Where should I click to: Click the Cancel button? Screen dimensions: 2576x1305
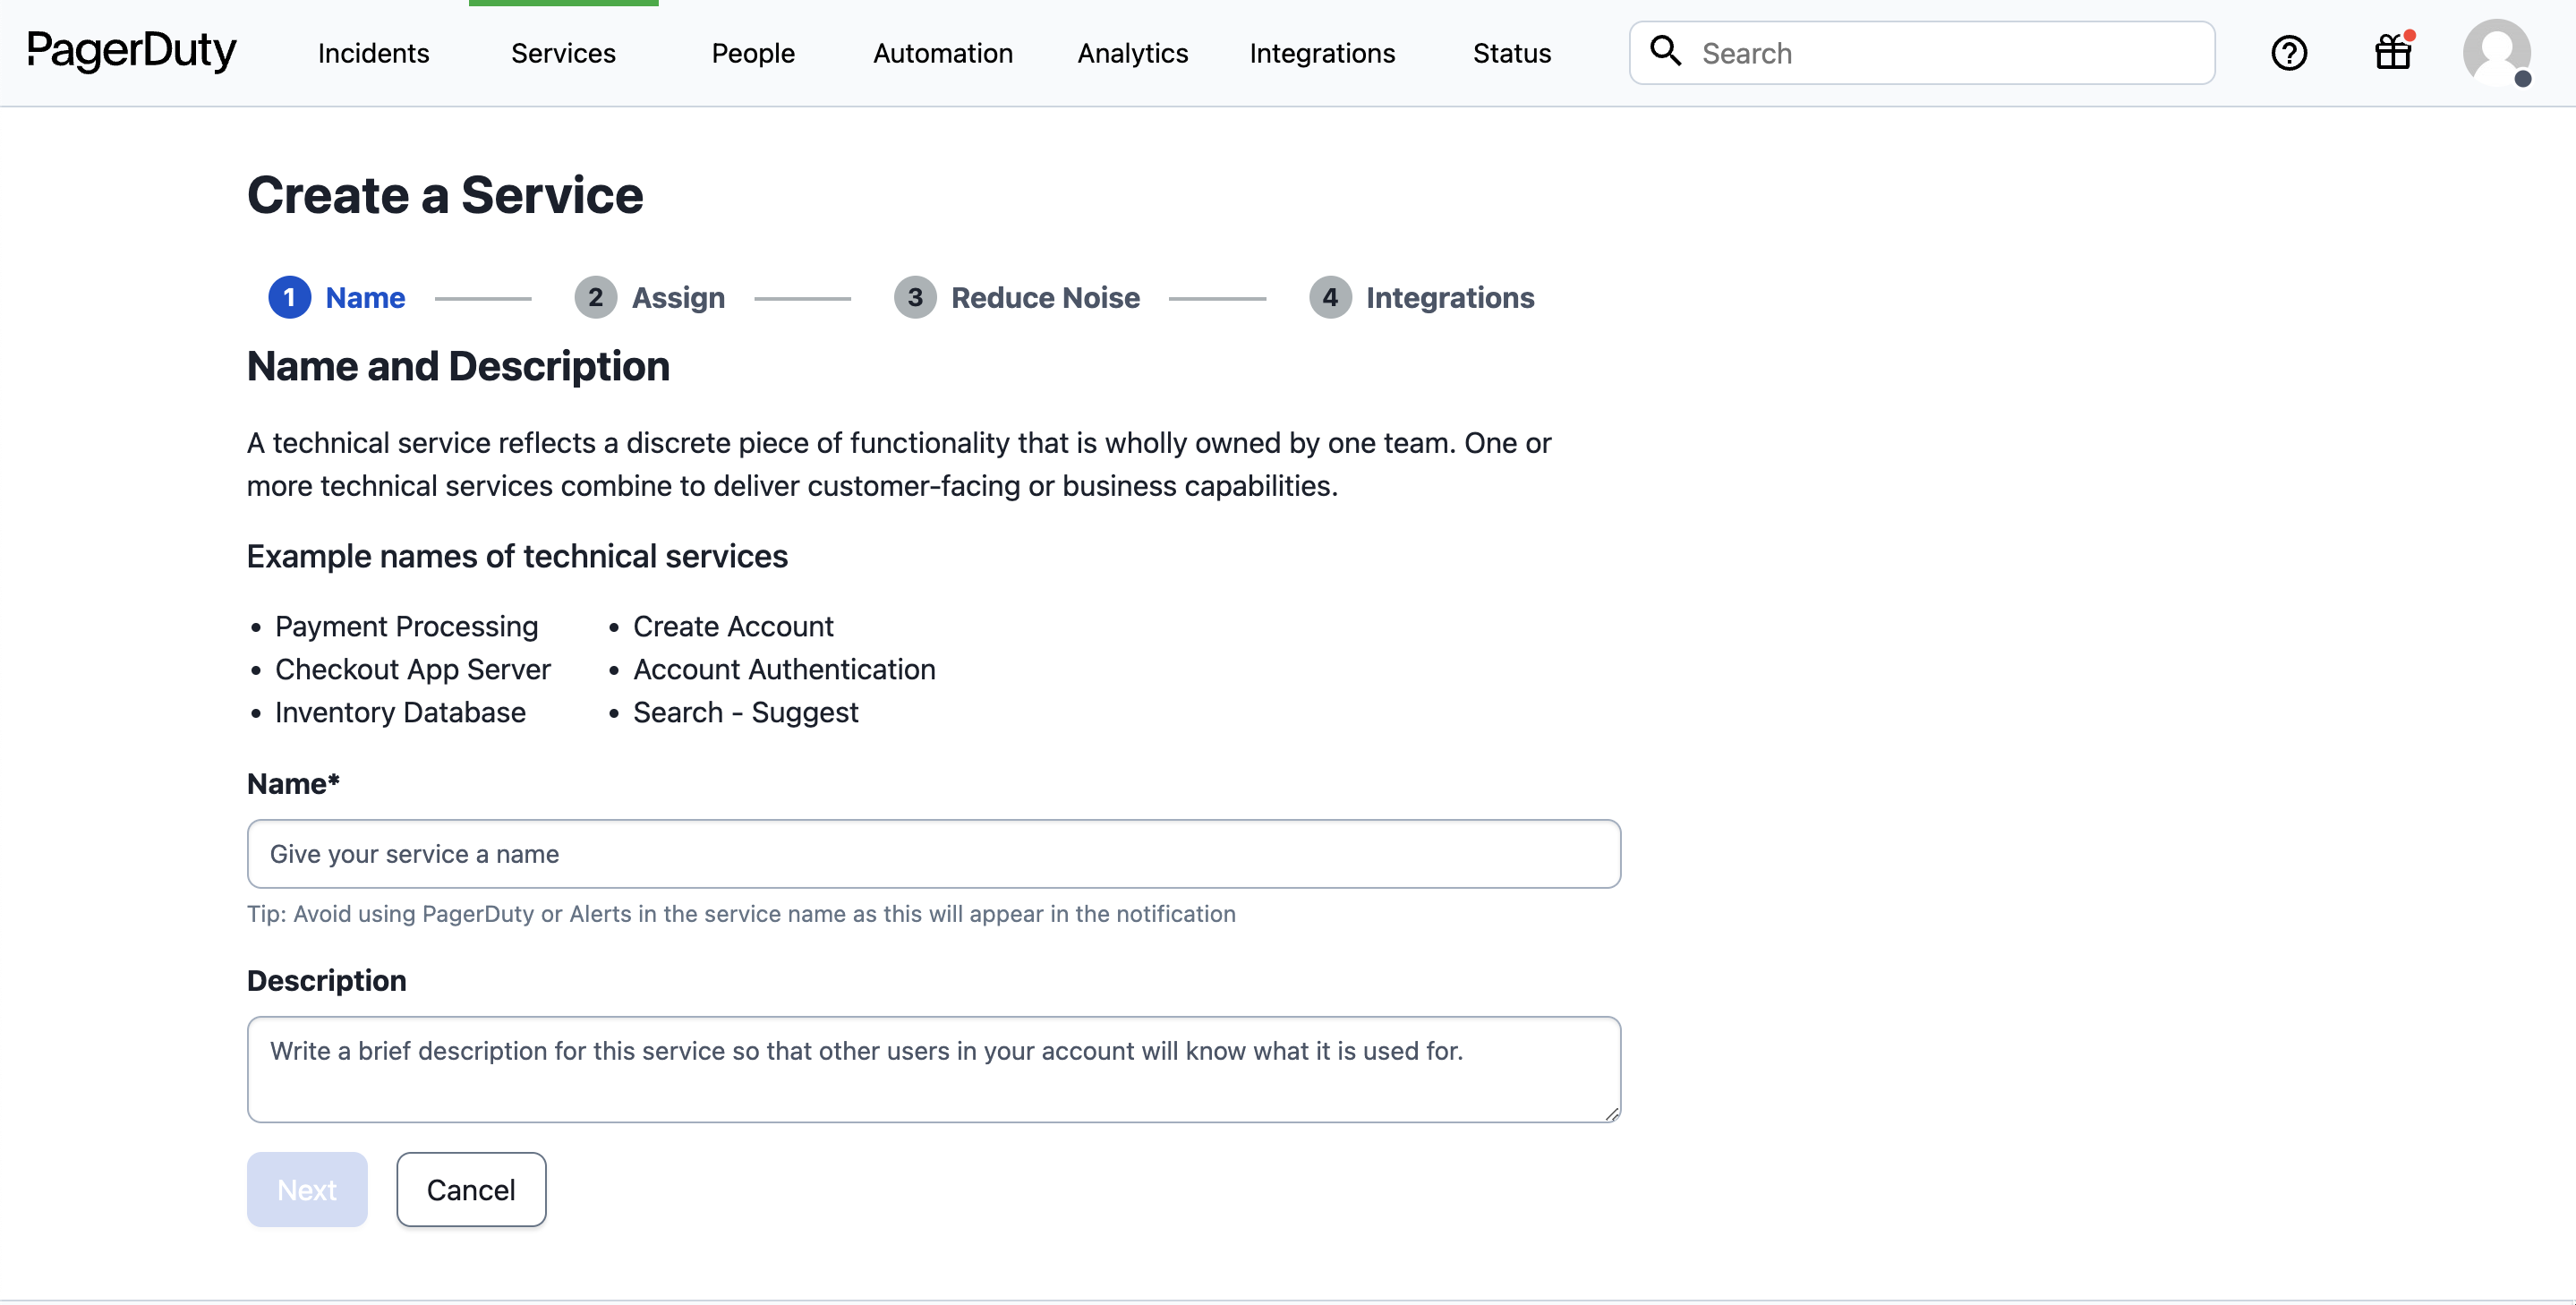(471, 1189)
